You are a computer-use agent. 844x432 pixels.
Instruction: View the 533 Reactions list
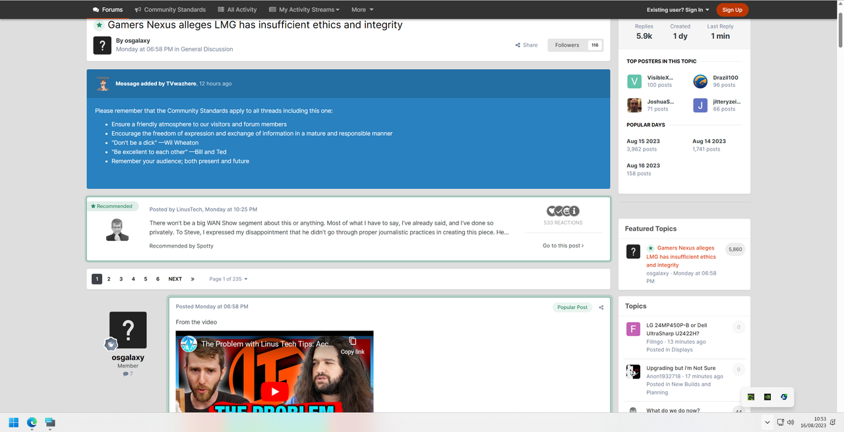[x=563, y=223]
